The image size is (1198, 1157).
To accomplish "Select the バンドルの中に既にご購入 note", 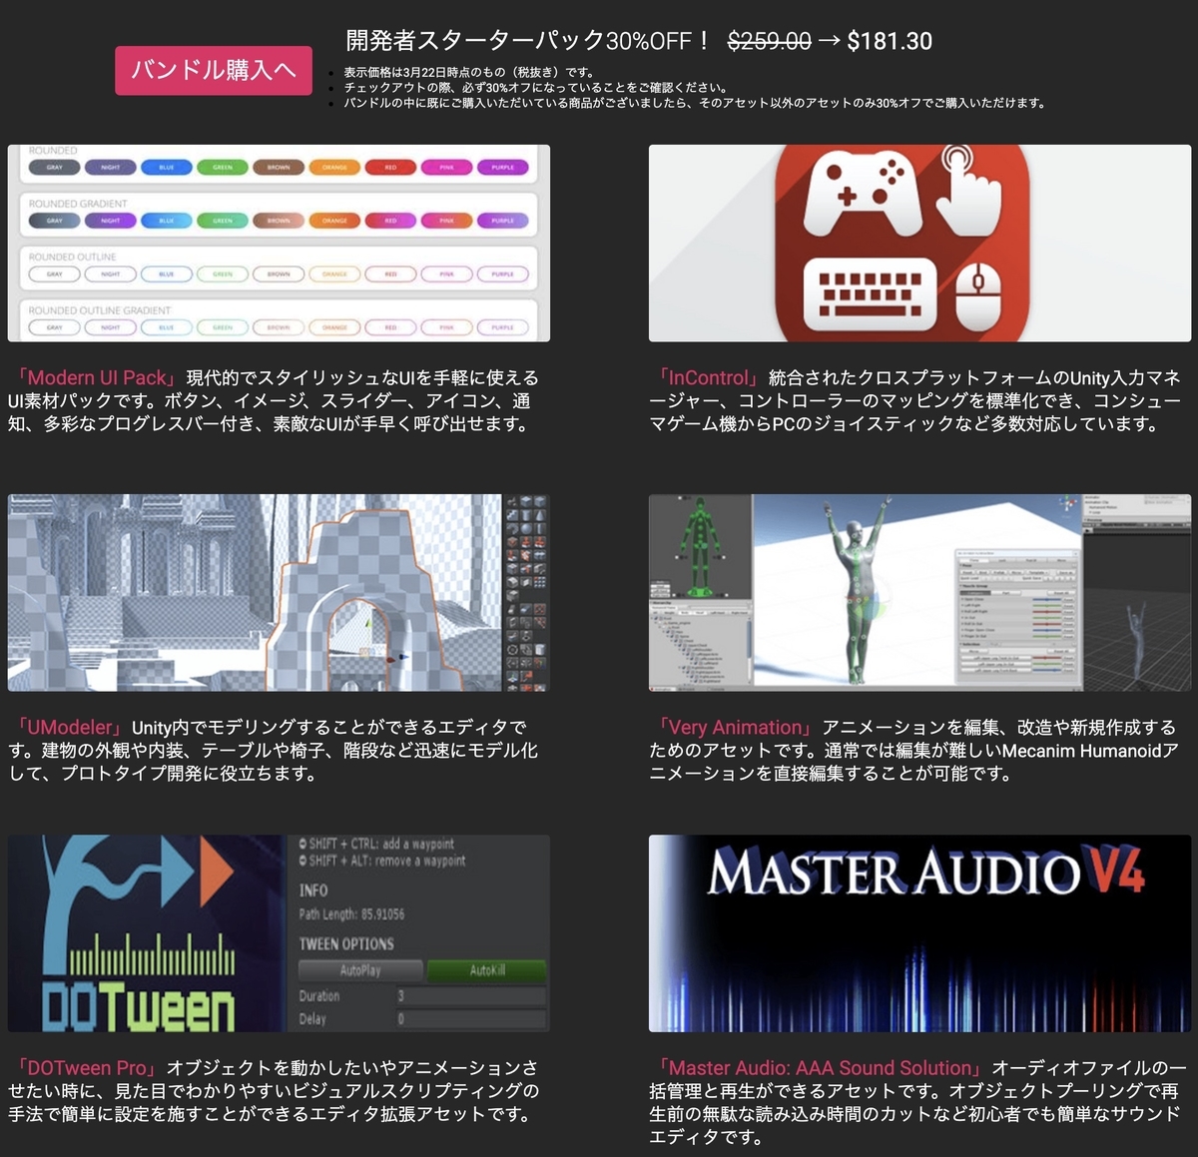I will pos(695,103).
